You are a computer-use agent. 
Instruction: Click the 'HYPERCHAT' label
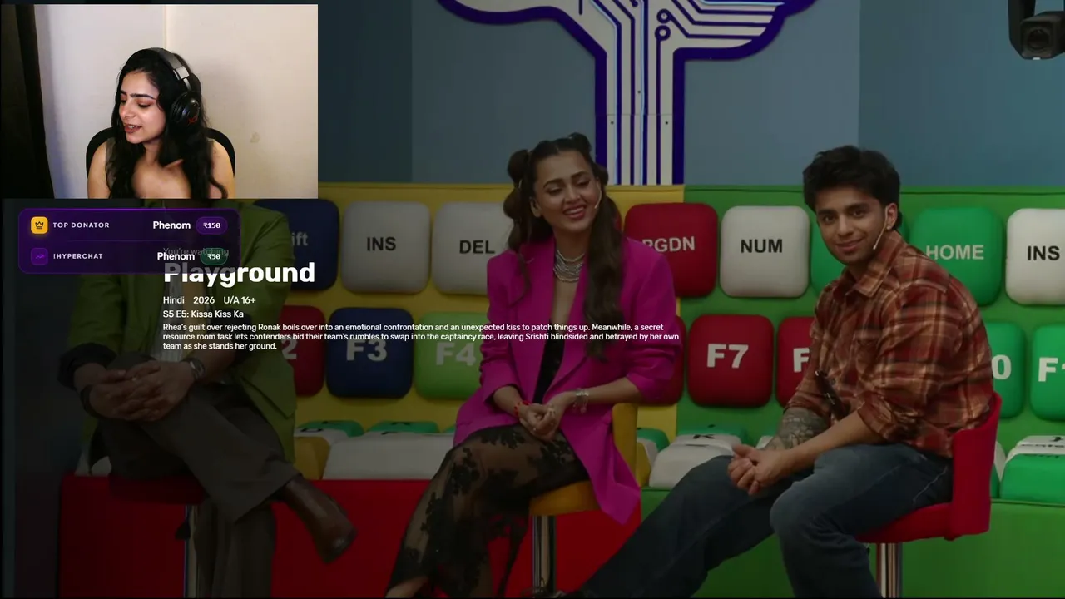[x=77, y=256]
